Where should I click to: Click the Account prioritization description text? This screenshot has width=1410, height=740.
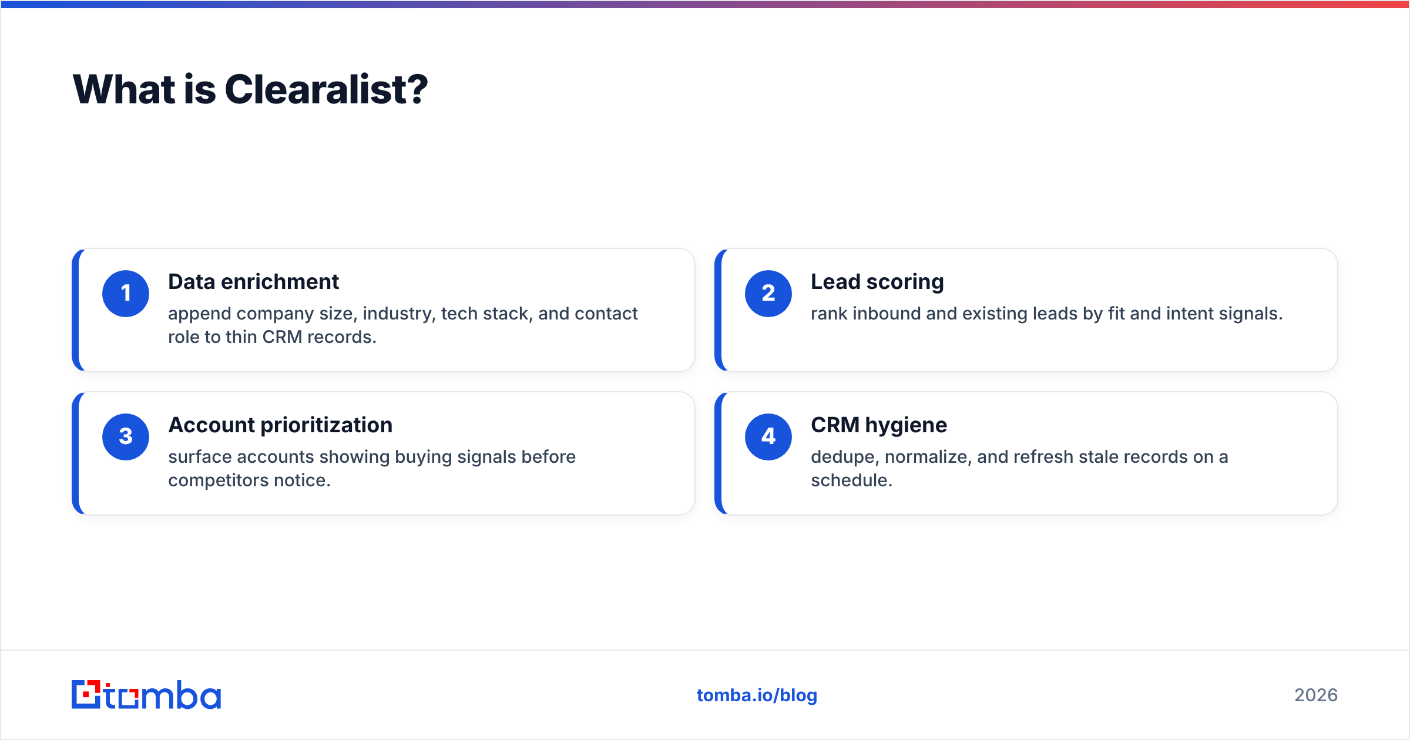[372, 469]
